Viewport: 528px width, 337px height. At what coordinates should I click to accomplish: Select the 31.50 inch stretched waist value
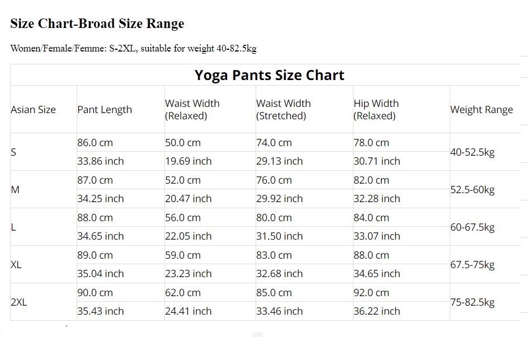pyautogui.click(x=280, y=236)
